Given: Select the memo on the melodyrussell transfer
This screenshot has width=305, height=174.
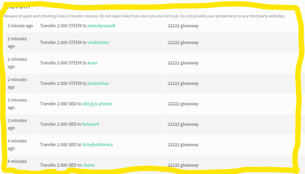Looking at the screenshot, I should point(183,26).
